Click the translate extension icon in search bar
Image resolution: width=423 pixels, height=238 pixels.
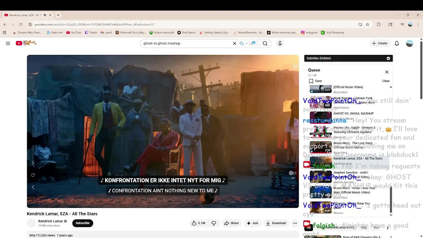tap(242, 43)
